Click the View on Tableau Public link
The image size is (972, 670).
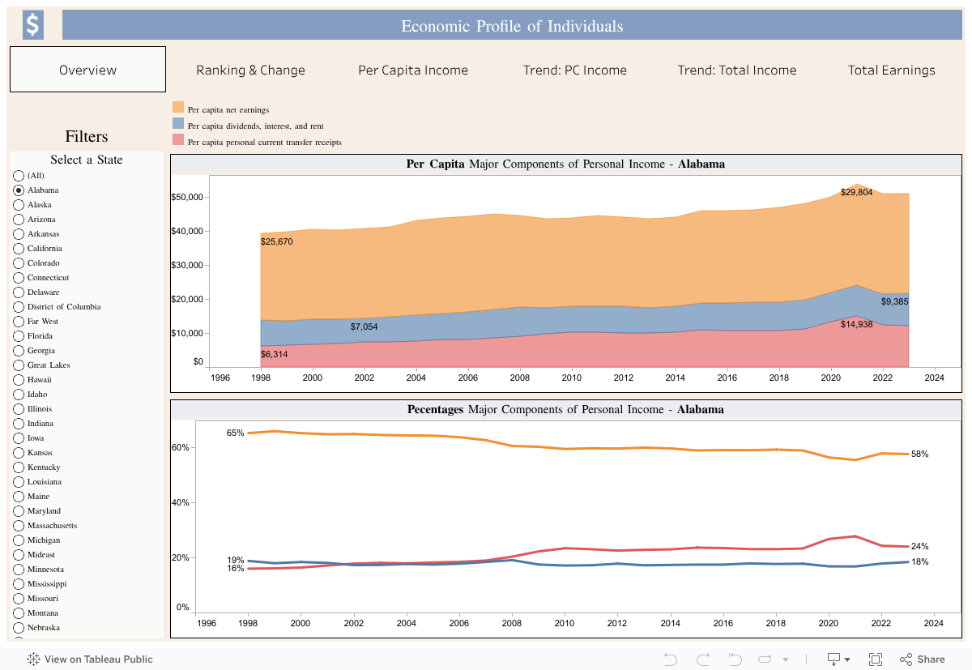tap(98, 659)
